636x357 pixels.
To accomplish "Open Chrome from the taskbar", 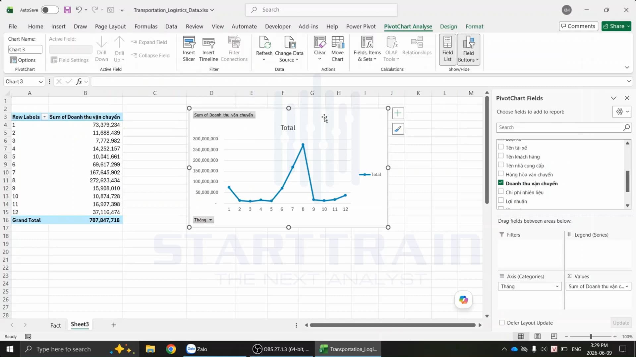I will coord(171,349).
